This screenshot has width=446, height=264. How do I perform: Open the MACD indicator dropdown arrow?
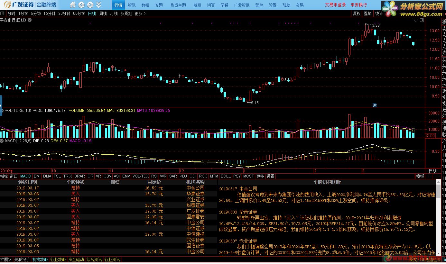[2, 141]
